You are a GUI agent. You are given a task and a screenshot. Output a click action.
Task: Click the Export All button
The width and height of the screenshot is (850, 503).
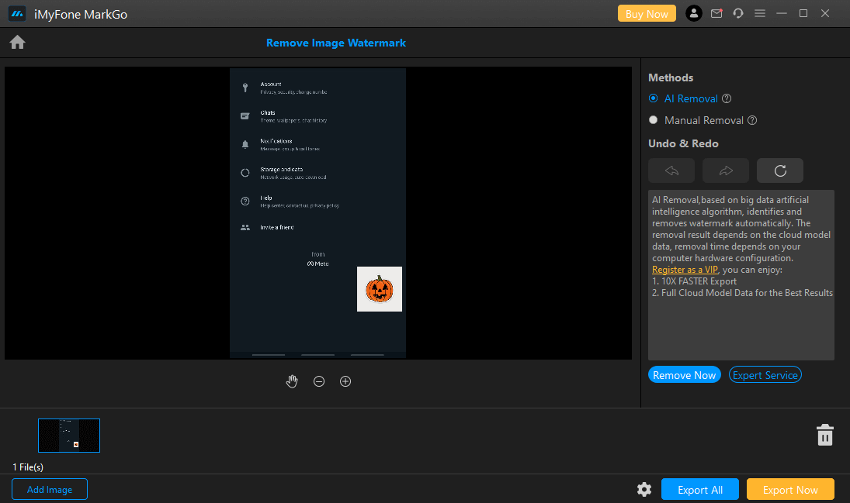(x=700, y=490)
